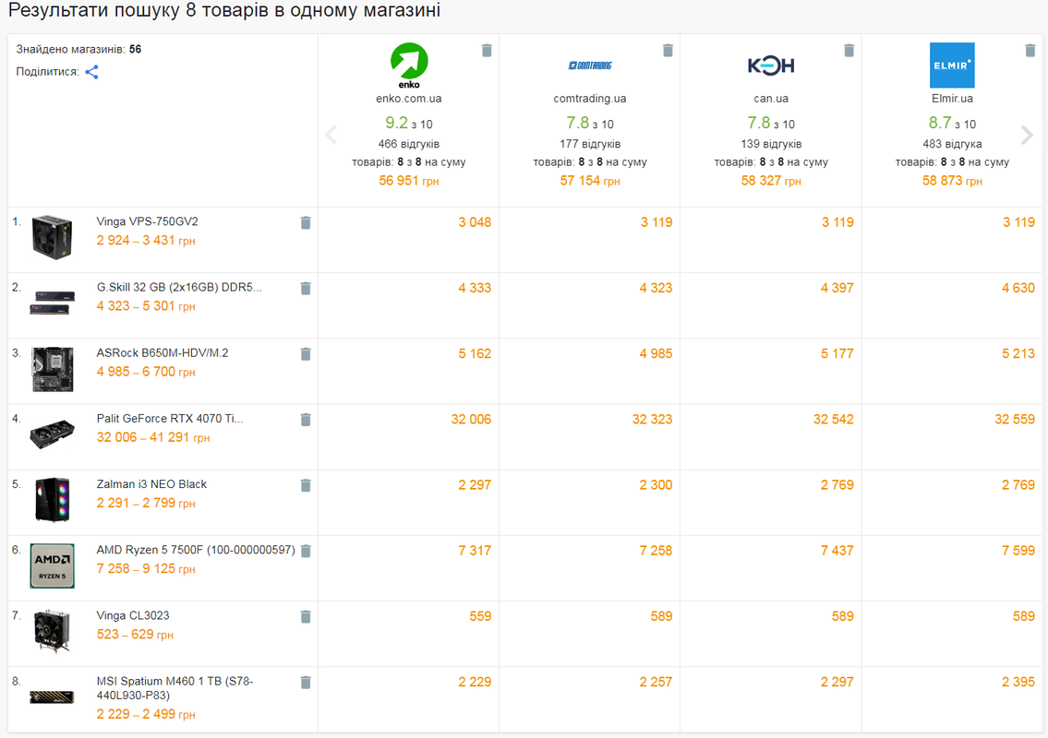Open Vinga VPS-750GV2 product title

pyautogui.click(x=147, y=221)
